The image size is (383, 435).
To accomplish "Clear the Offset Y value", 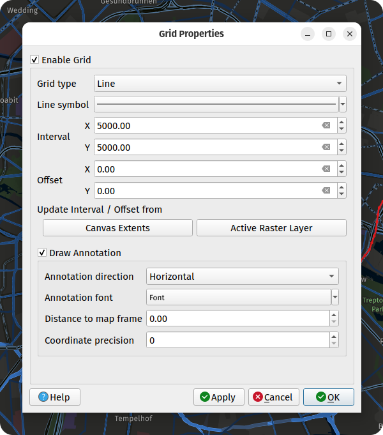I will tap(326, 191).
